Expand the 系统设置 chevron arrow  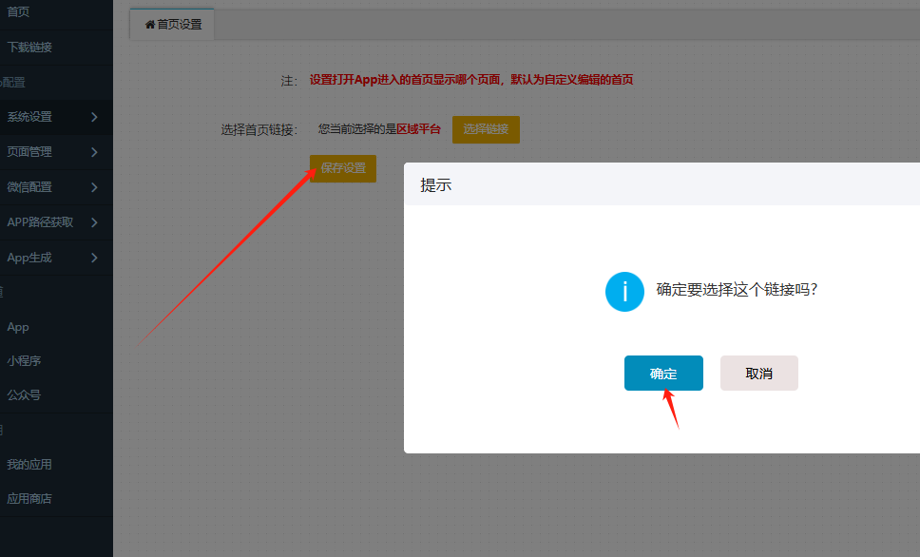(x=94, y=117)
